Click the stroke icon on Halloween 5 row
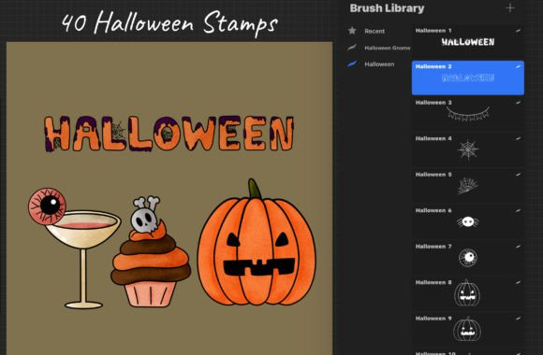 [x=518, y=174]
